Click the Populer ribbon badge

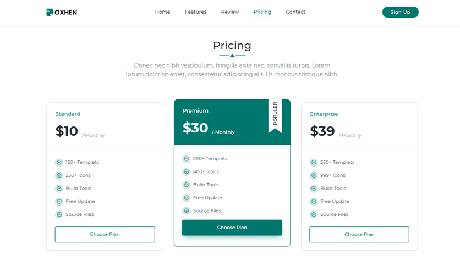(275, 116)
